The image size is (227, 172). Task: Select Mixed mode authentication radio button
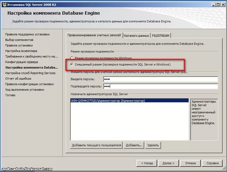(x=72, y=64)
